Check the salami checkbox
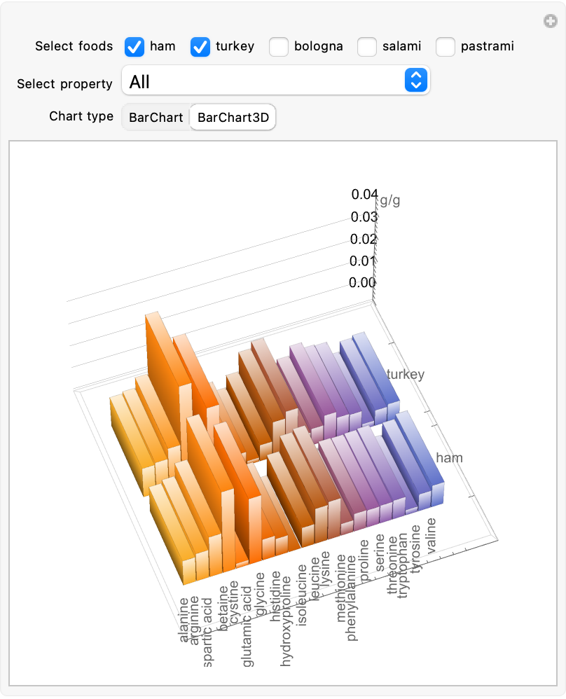Screen dimensions: 566x699 pos(367,47)
